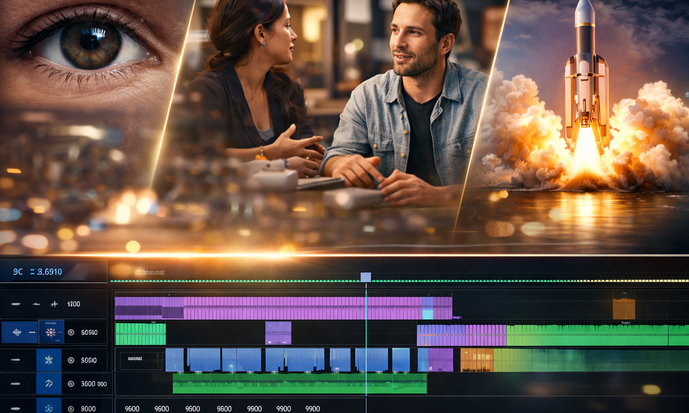Click the 9600 marker on the timeline ruler
Viewport: 689px width, 413px height.
tap(132, 408)
